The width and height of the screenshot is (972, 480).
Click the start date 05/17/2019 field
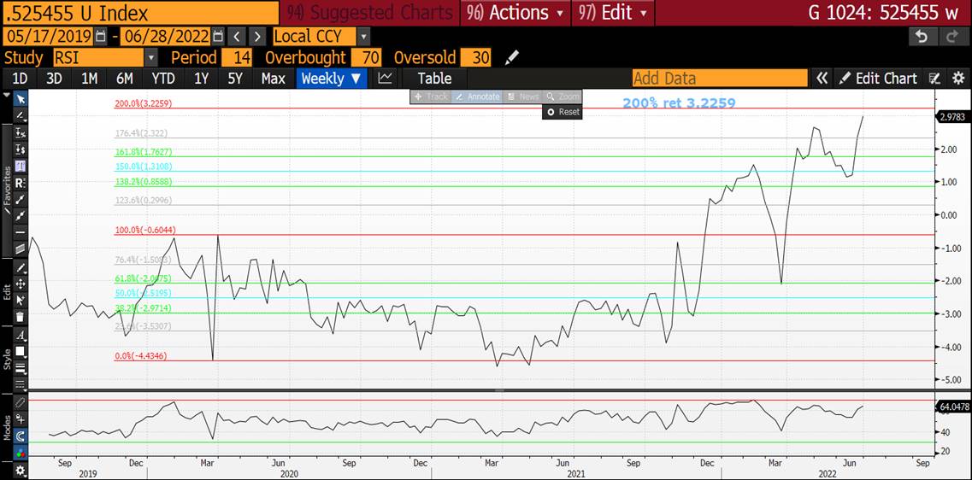click(49, 36)
